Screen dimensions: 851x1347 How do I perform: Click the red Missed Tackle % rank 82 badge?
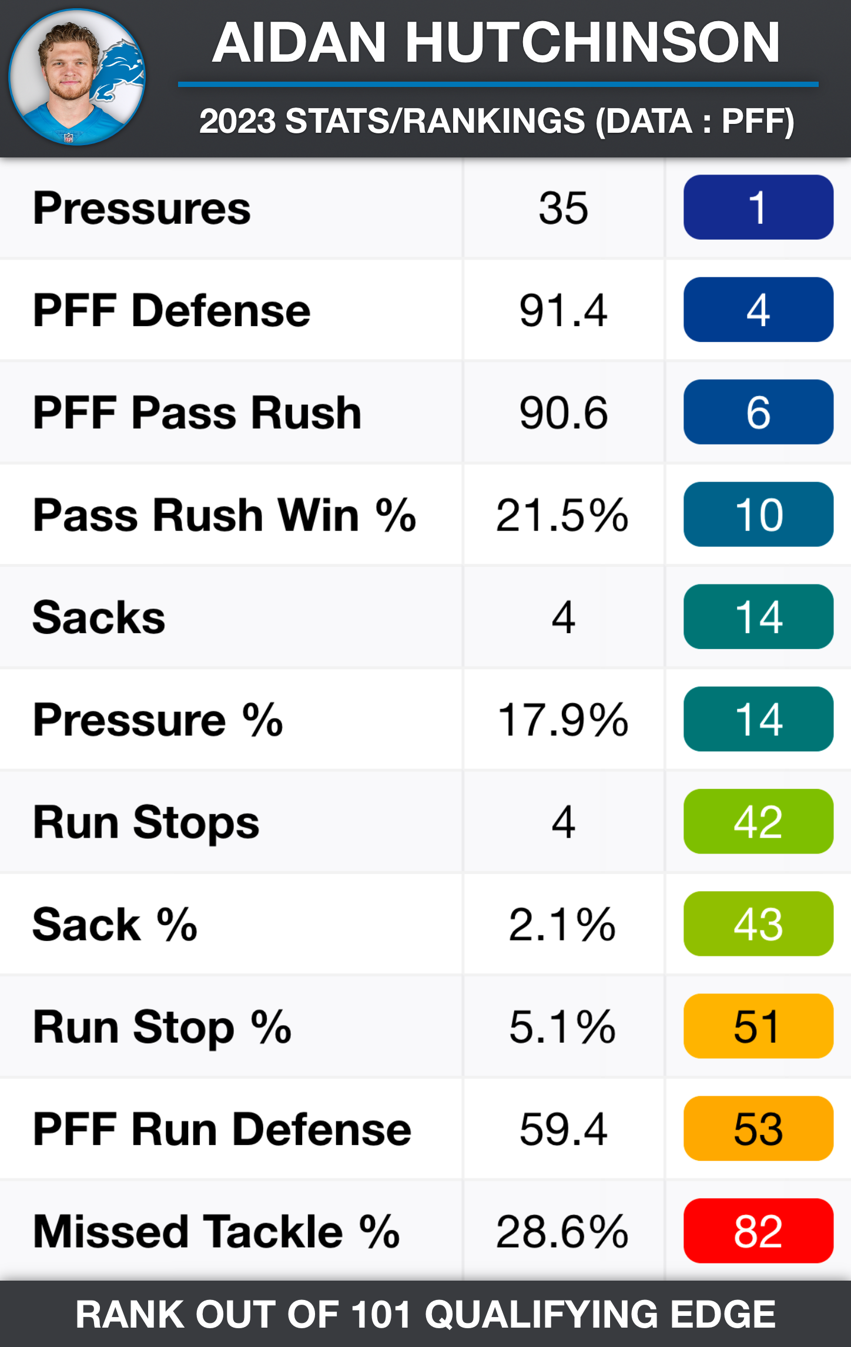pos(758,1231)
